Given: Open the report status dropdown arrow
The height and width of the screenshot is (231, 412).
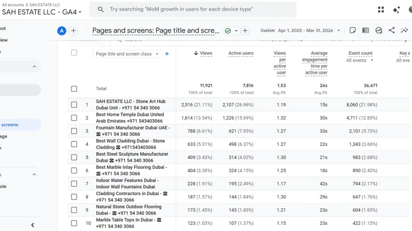Looking at the screenshot, I should (236, 31).
